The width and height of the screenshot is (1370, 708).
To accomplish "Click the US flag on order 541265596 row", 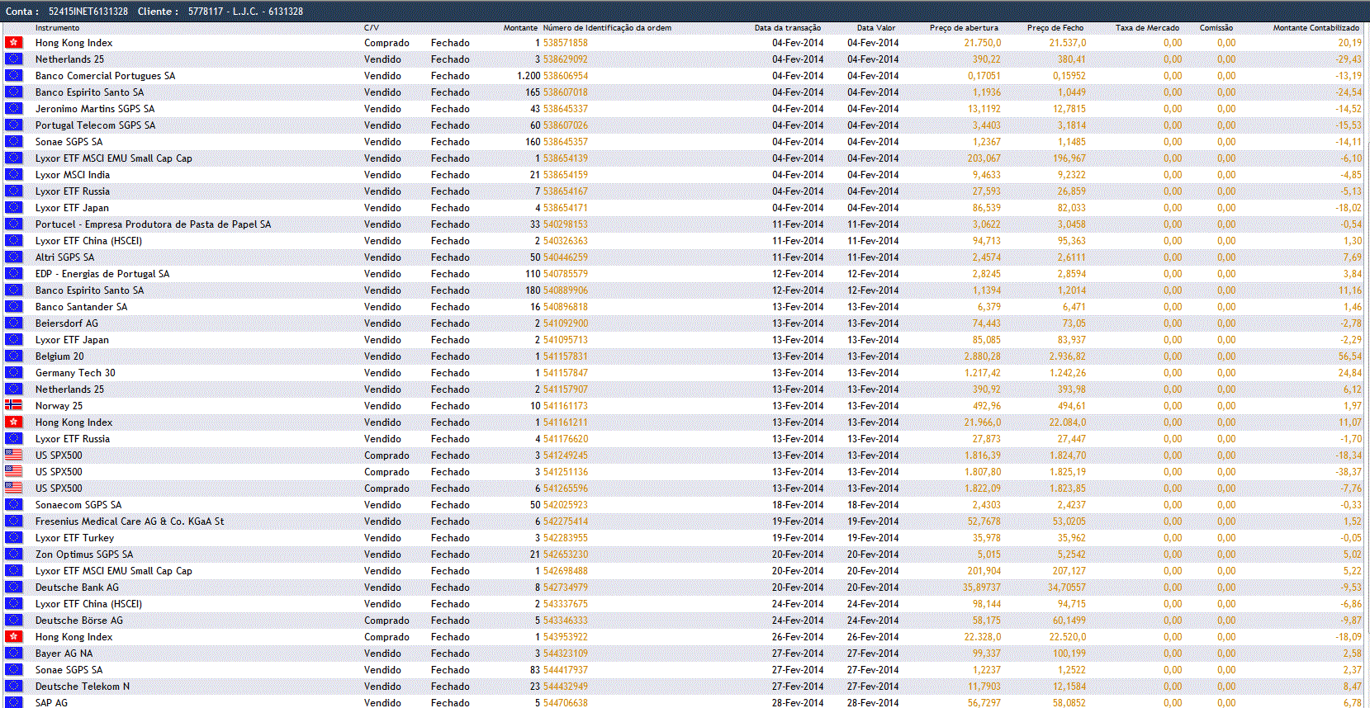I will click(x=13, y=488).
